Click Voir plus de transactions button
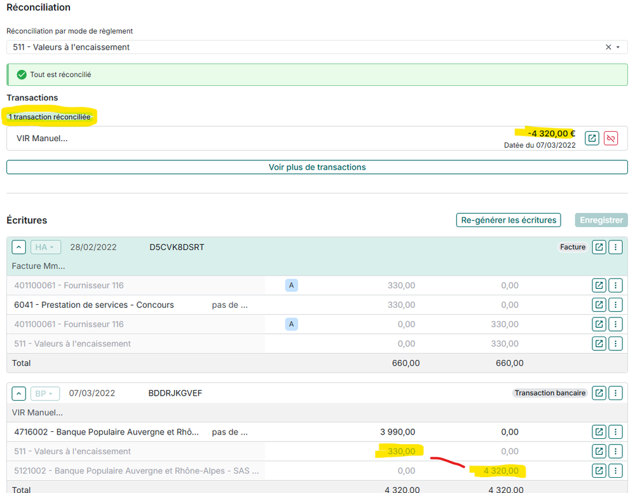The height and width of the screenshot is (493, 635). point(317,167)
